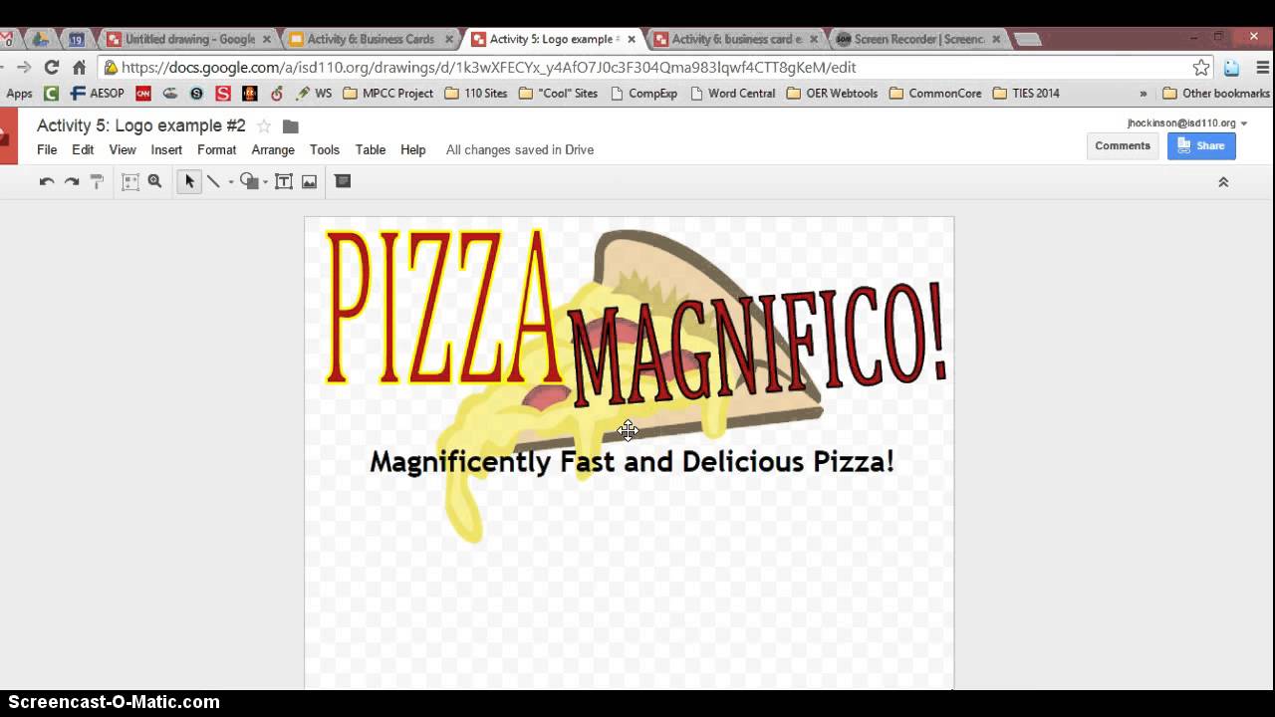Click the Redo icon
The width and height of the screenshot is (1275, 717).
tap(72, 181)
